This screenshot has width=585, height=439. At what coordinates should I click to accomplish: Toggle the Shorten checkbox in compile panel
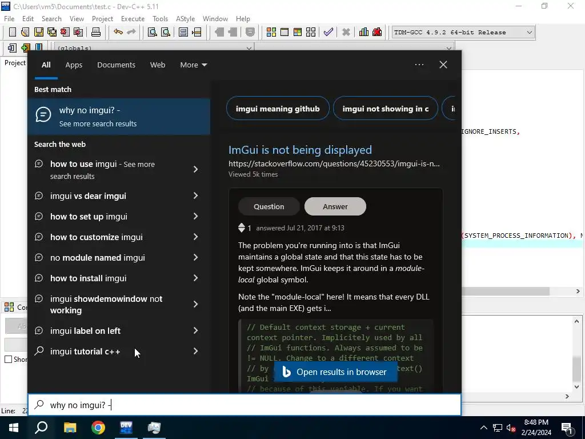pyautogui.click(x=8, y=359)
